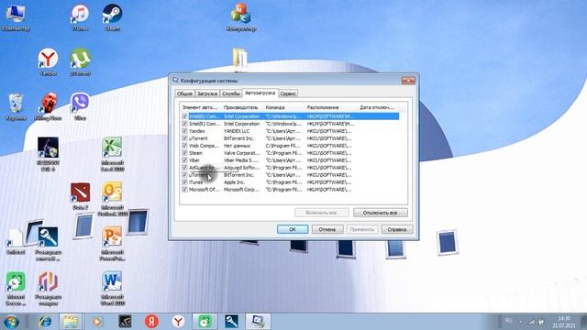The width and height of the screenshot is (587, 330).
Task: Open Windows Media Player from the taskbar
Action: [97, 322]
